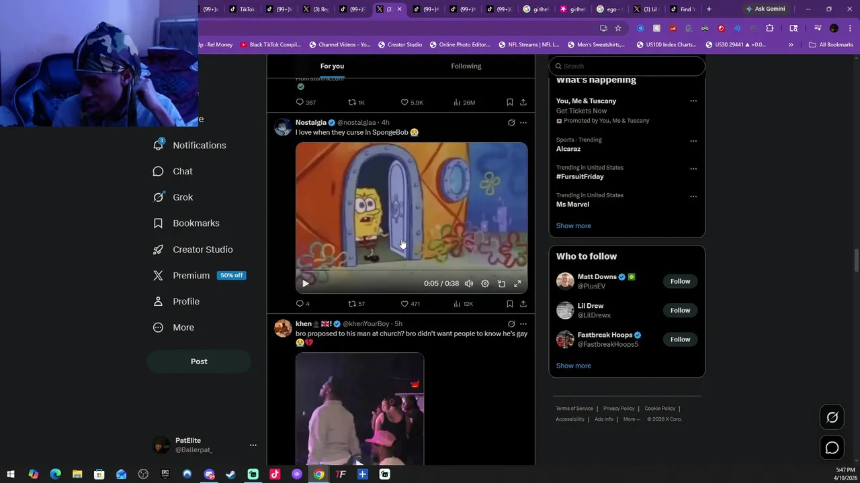Open the floating Grok button
Viewport: 860px width, 483px height.
tap(832, 417)
